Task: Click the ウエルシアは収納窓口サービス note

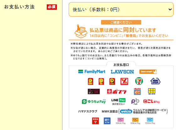Action: [x=150, y=111]
